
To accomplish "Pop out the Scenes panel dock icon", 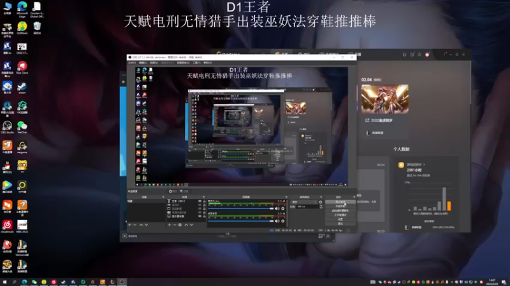I will pos(163,197).
